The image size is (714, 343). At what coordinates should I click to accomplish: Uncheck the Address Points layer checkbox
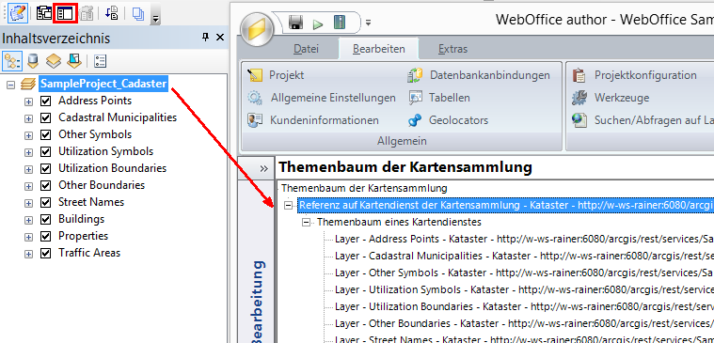coord(45,101)
